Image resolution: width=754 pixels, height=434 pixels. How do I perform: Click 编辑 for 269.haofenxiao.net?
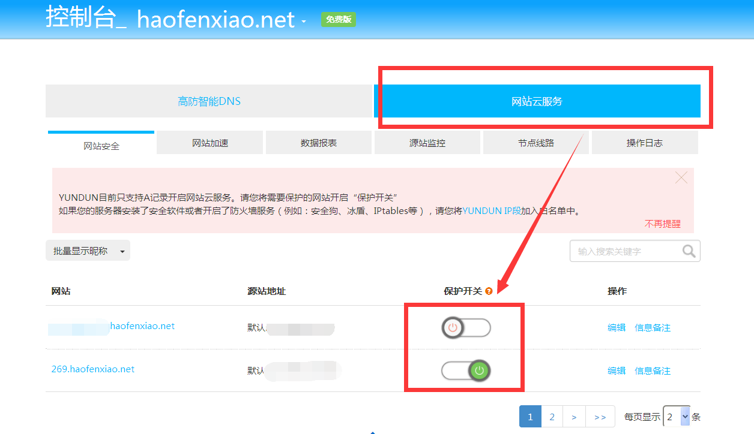pyautogui.click(x=617, y=371)
